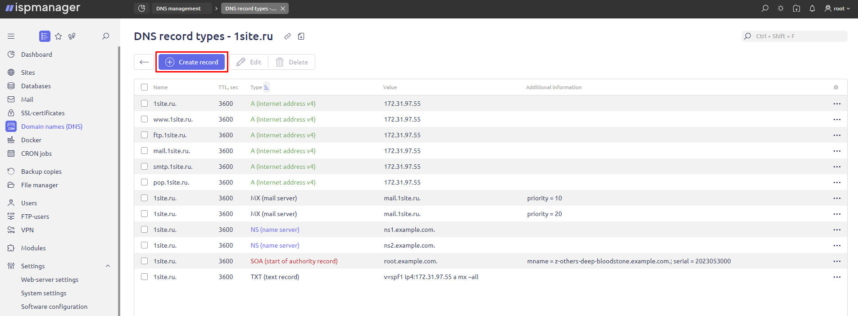Open row menu for pop.1site.ru. record
858x316 pixels.
[837, 182]
